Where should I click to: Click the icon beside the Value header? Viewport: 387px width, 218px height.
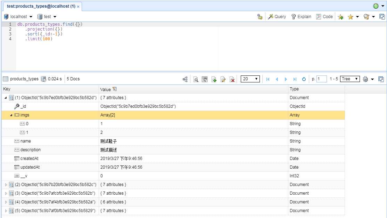click(115, 89)
